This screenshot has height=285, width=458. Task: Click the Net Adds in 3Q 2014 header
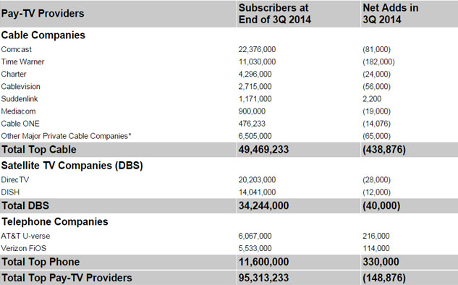(390, 14)
